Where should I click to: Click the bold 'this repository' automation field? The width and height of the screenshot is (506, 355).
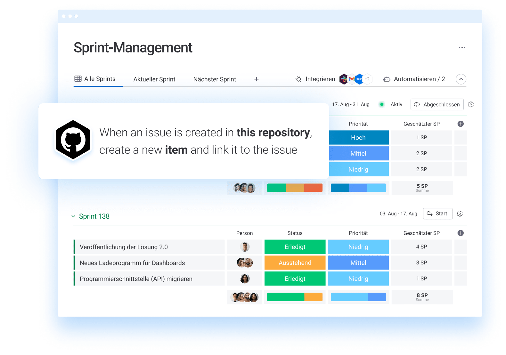click(273, 133)
